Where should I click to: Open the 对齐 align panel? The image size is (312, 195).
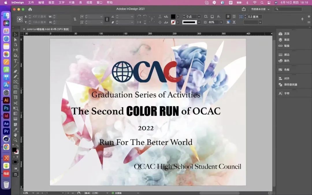(284, 78)
